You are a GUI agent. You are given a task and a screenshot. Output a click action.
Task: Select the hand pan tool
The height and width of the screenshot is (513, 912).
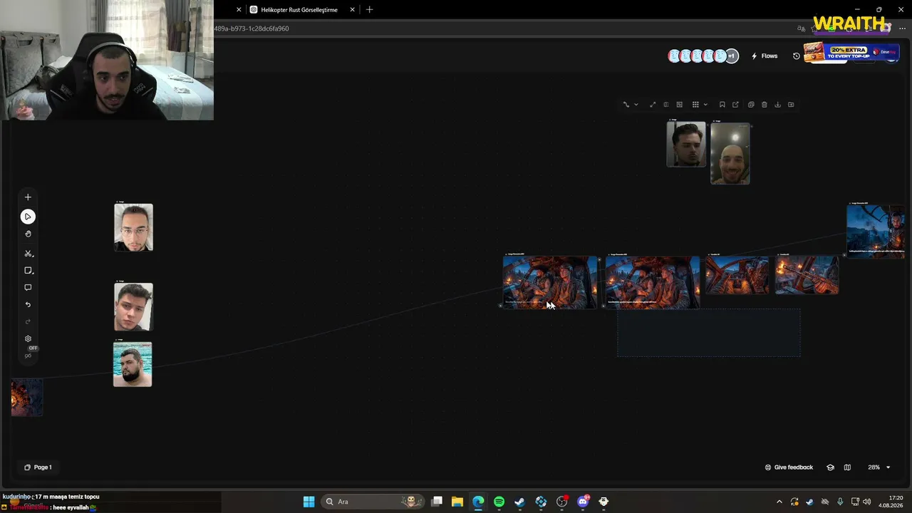[28, 234]
